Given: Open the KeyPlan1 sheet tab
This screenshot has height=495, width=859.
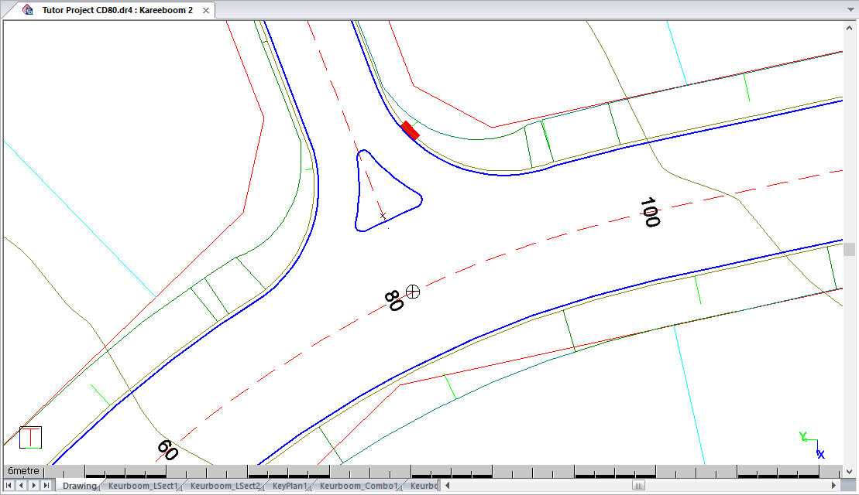Looking at the screenshot, I should [290, 486].
